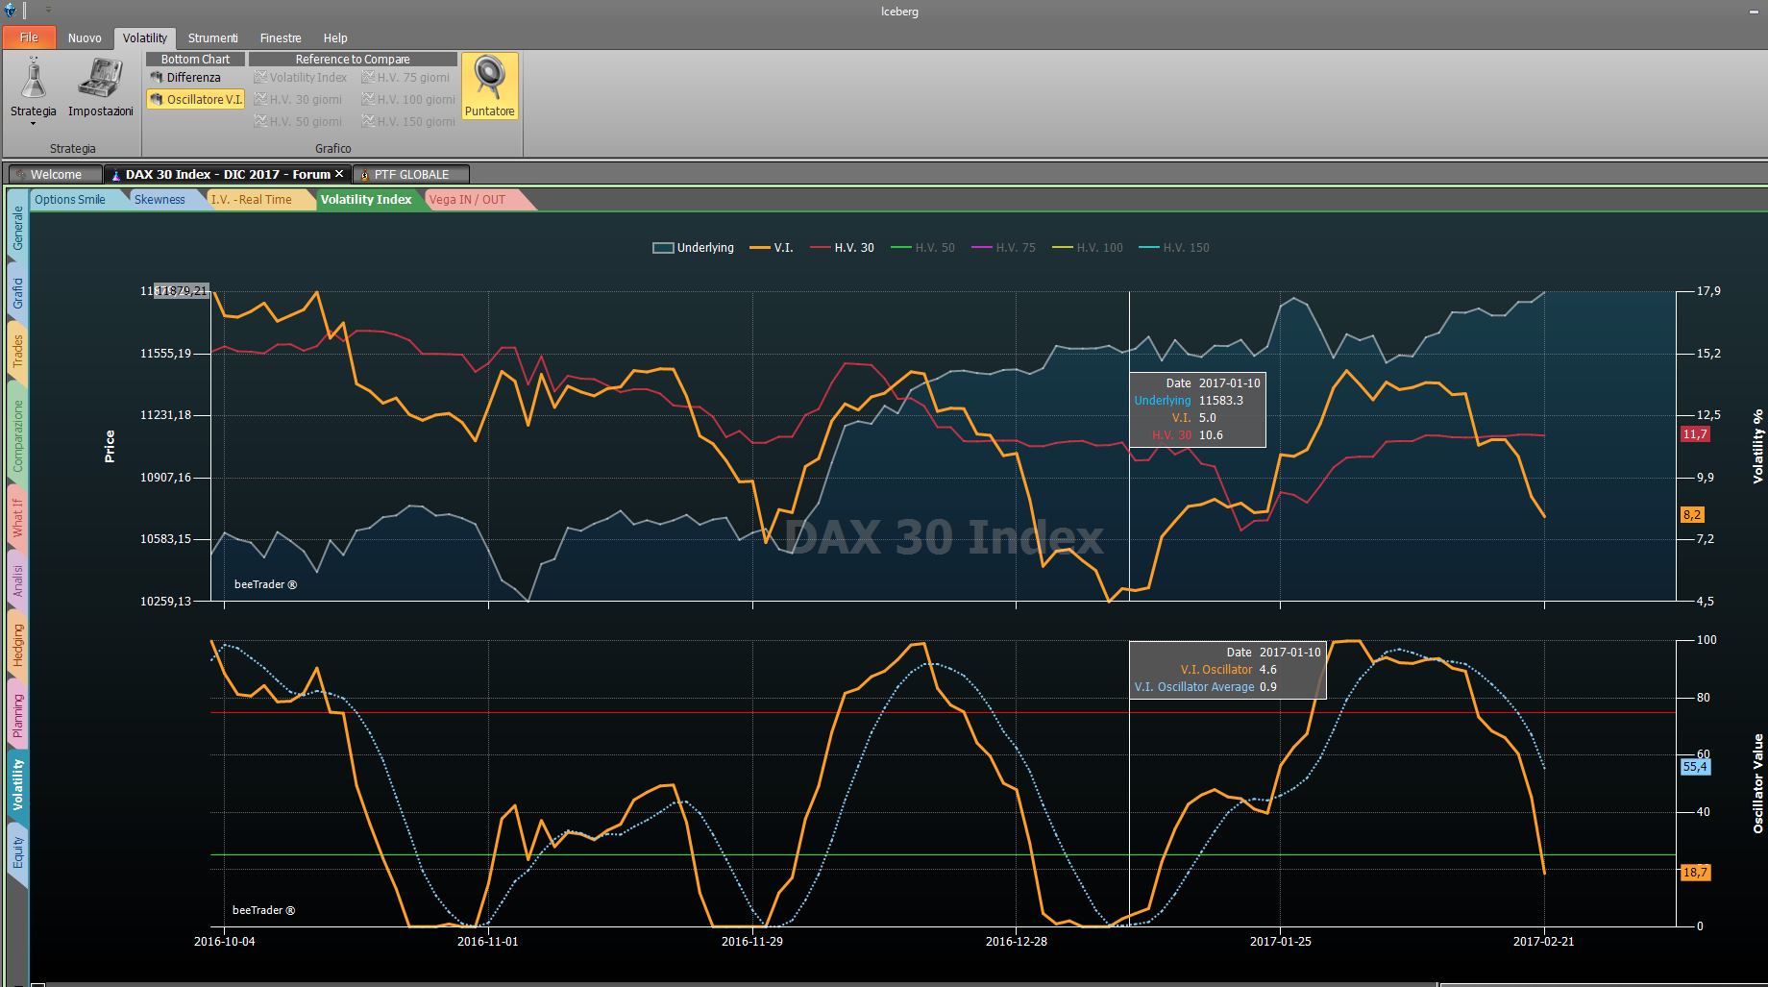
Task: Open the Strategia flask icon
Action: pyautogui.click(x=34, y=78)
